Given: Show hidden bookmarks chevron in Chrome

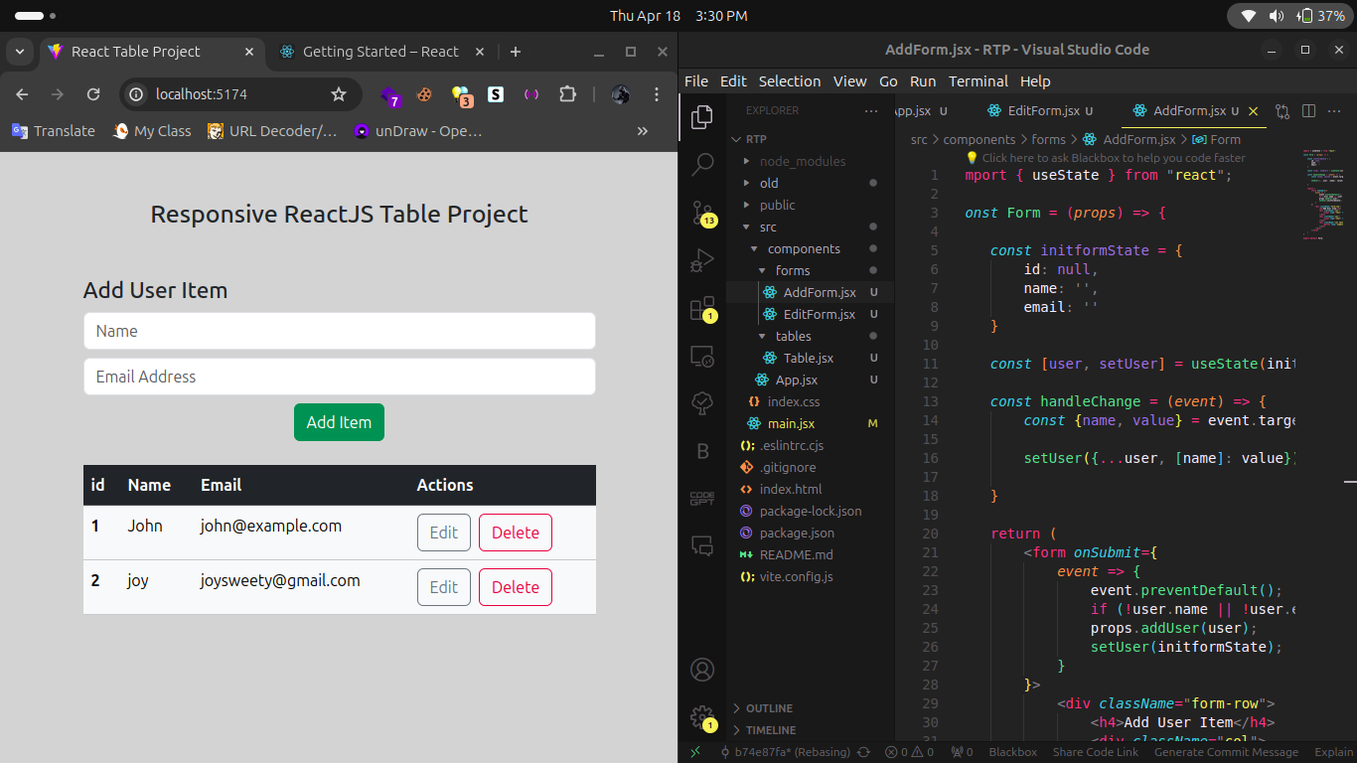Looking at the screenshot, I should coord(643,131).
